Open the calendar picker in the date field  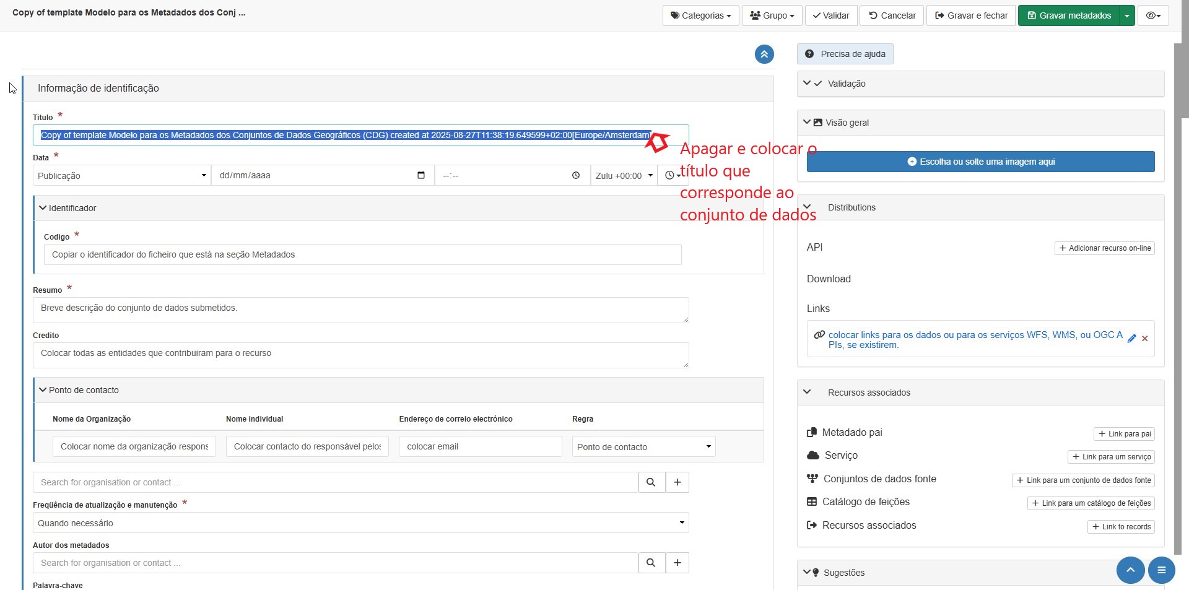click(x=421, y=175)
